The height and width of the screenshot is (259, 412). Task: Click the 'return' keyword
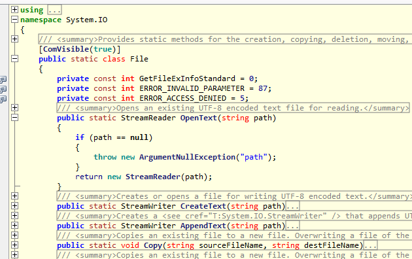(x=89, y=177)
